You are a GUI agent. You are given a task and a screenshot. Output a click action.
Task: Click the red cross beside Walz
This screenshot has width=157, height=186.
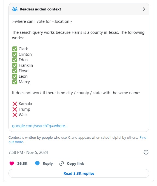[x=15, y=115]
